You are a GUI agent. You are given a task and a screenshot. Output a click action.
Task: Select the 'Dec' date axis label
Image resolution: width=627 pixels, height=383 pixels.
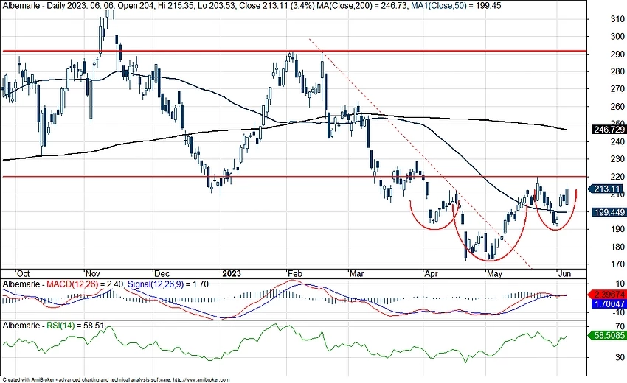tap(162, 273)
